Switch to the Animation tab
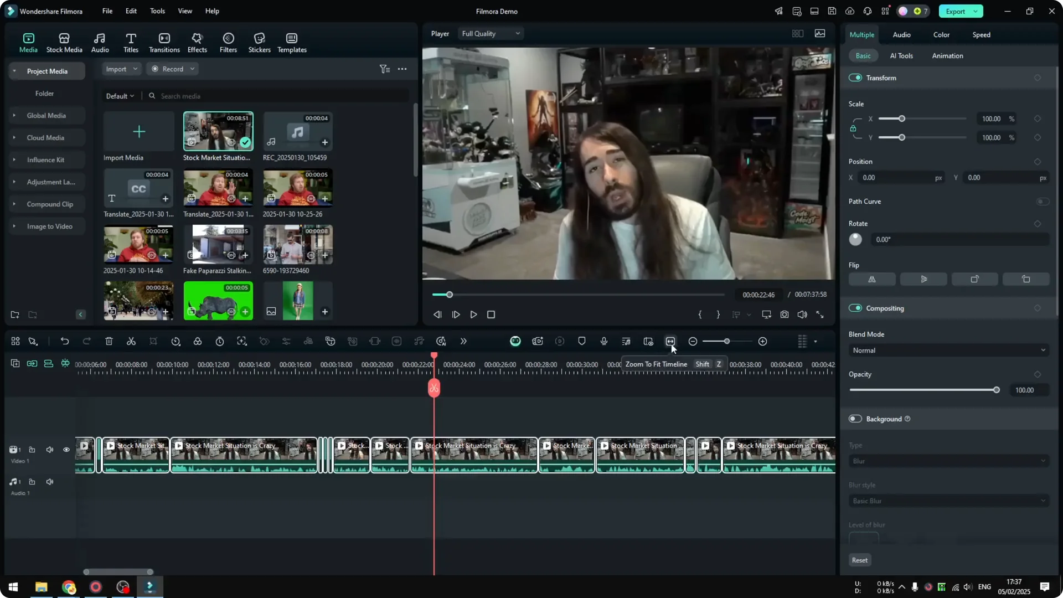This screenshot has width=1063, height=598. (947, 55)
